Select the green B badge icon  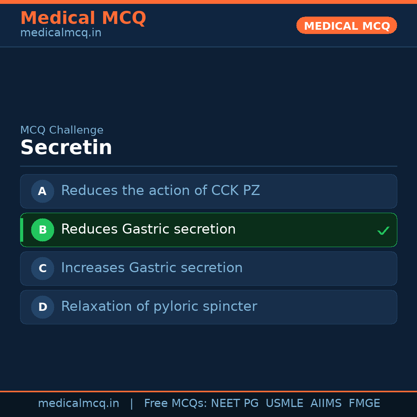[x=42, y=230]
